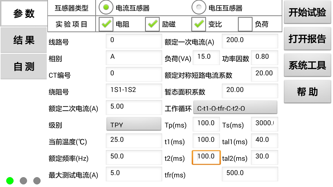Screen dimensions: 333x187
Task: Enable the 负荷 checkbox
Action: pyautogui.click(x=245, y=24)
